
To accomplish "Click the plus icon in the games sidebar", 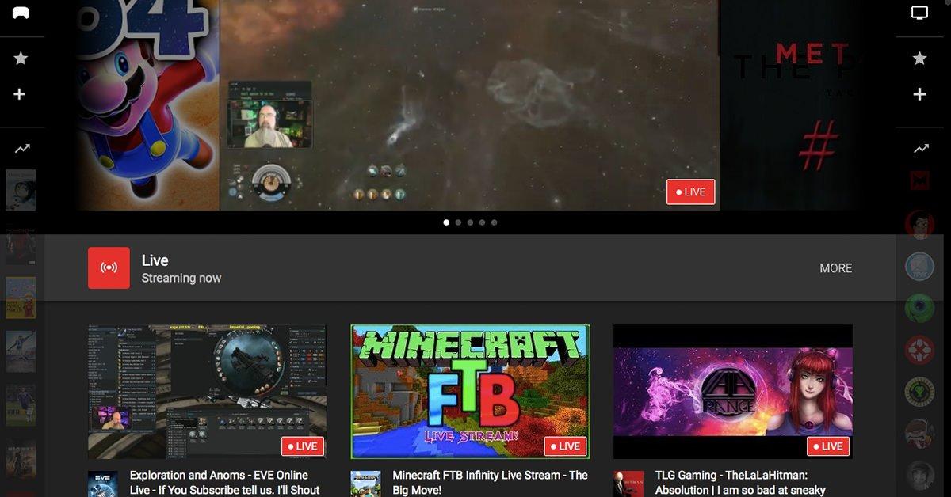I will click(20, 94).
